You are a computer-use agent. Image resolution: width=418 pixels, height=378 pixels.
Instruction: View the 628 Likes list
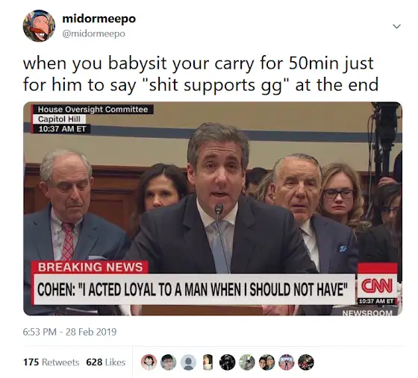click(106, 362)
